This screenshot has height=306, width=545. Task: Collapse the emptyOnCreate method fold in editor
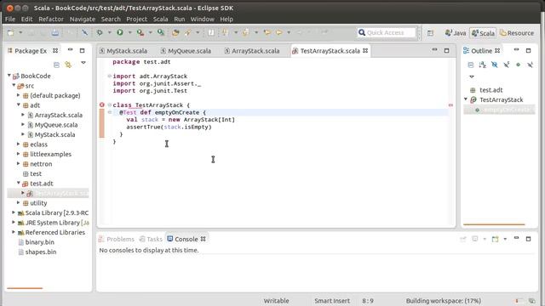click(110, 112)
